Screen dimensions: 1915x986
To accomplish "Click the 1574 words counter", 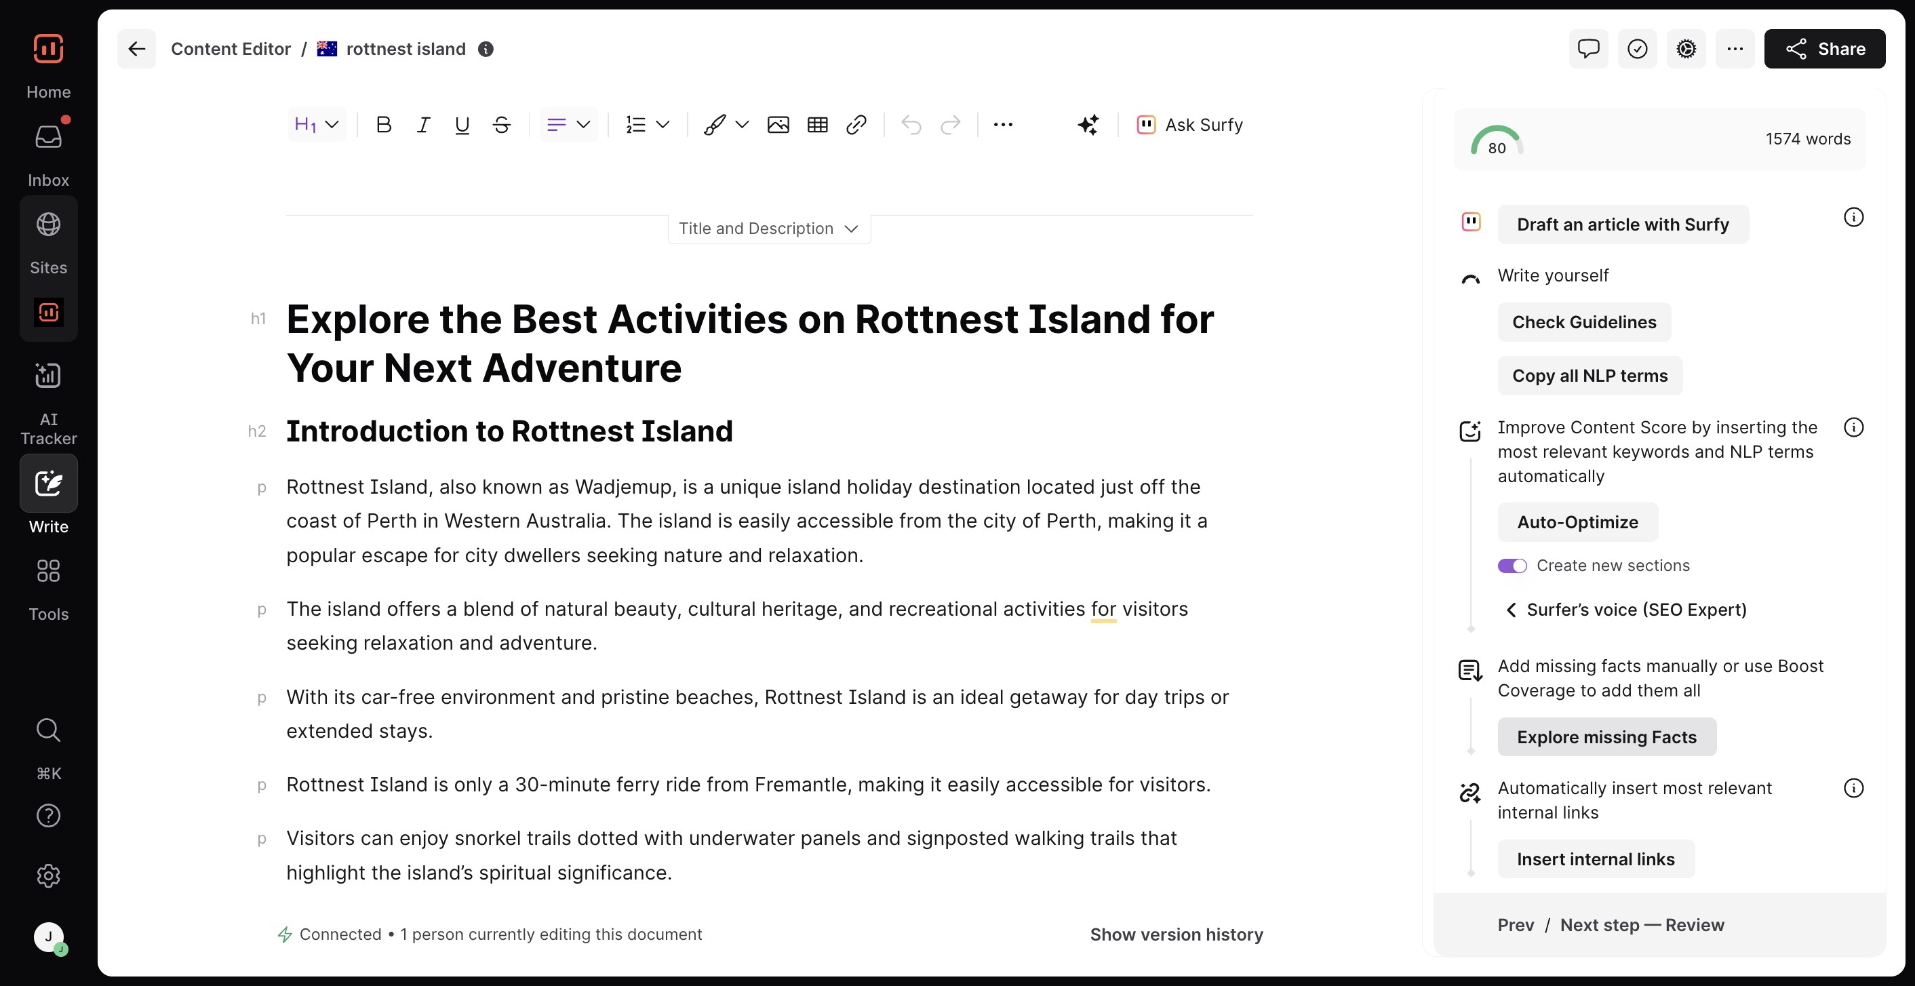I will click(x=1808, y=139).
